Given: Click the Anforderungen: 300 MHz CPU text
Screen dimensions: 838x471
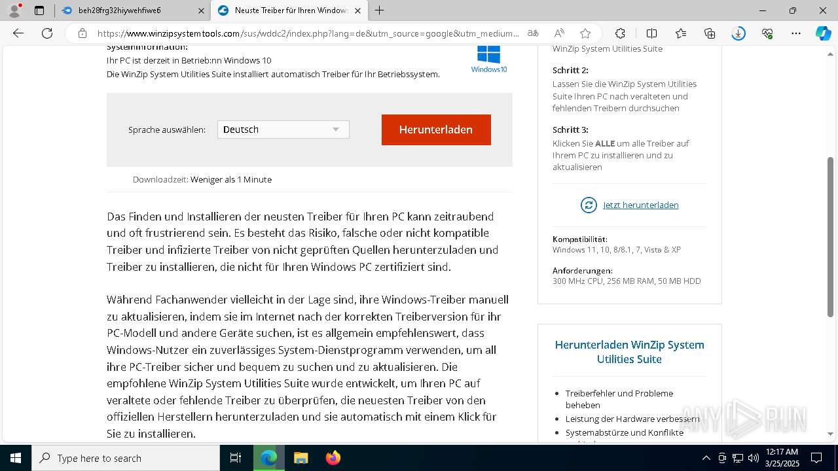Looking at the screenshot, I should 627,275.
